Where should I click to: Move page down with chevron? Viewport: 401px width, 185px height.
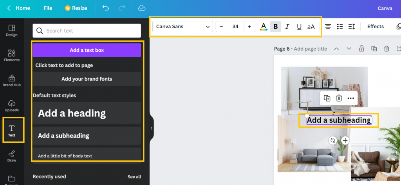pos(349,49)
